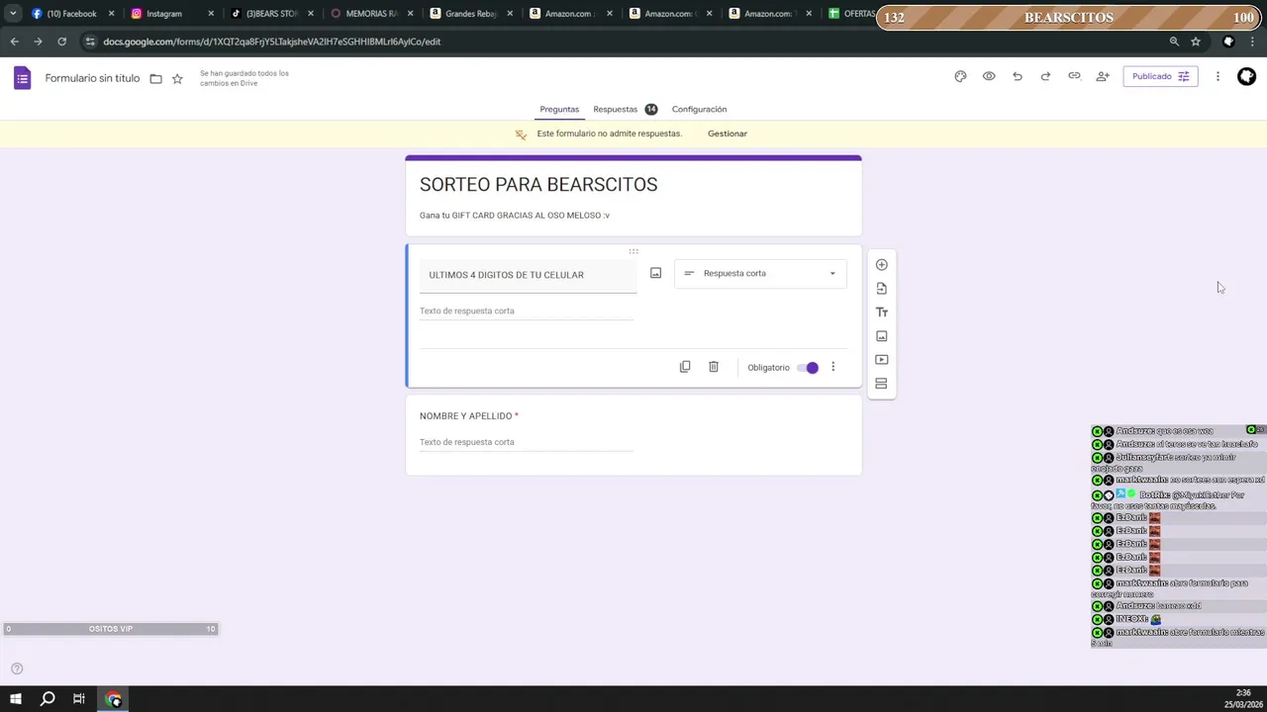Open the theme customization palette icon
Image resolution: width=1267 pixels, height=712 pixels.
(960, 76)
